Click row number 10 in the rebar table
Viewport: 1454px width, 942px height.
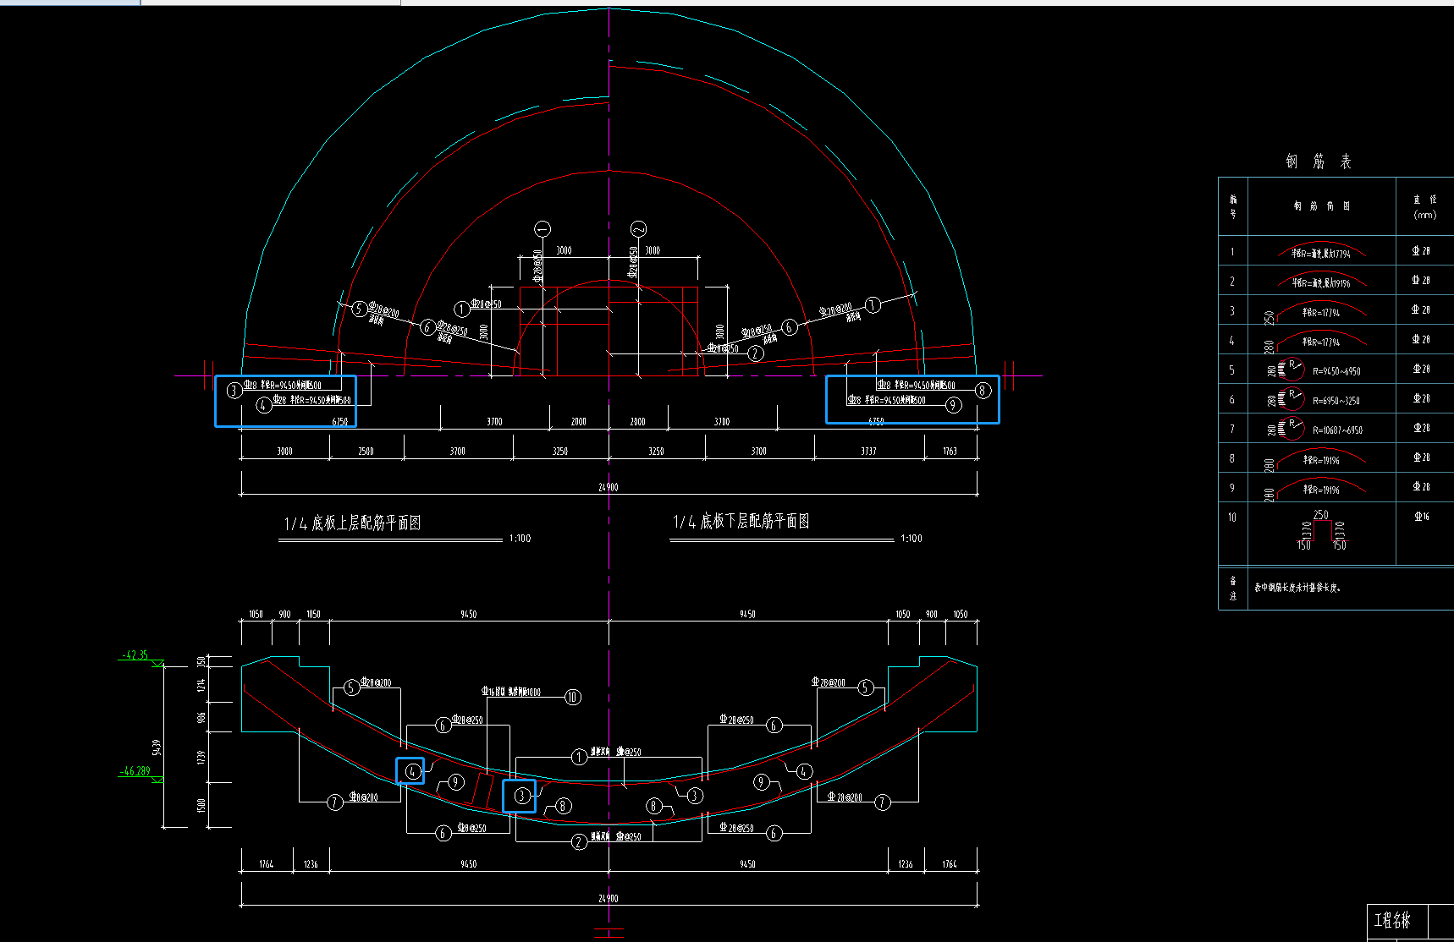(1232, 518)
